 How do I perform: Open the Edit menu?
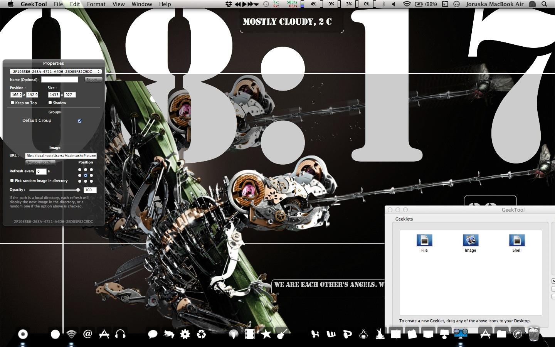pyautogui.click(x=75, y=4)
